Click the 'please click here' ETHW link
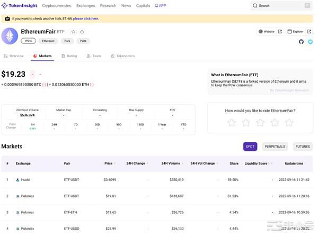 [x=86, y=19]
